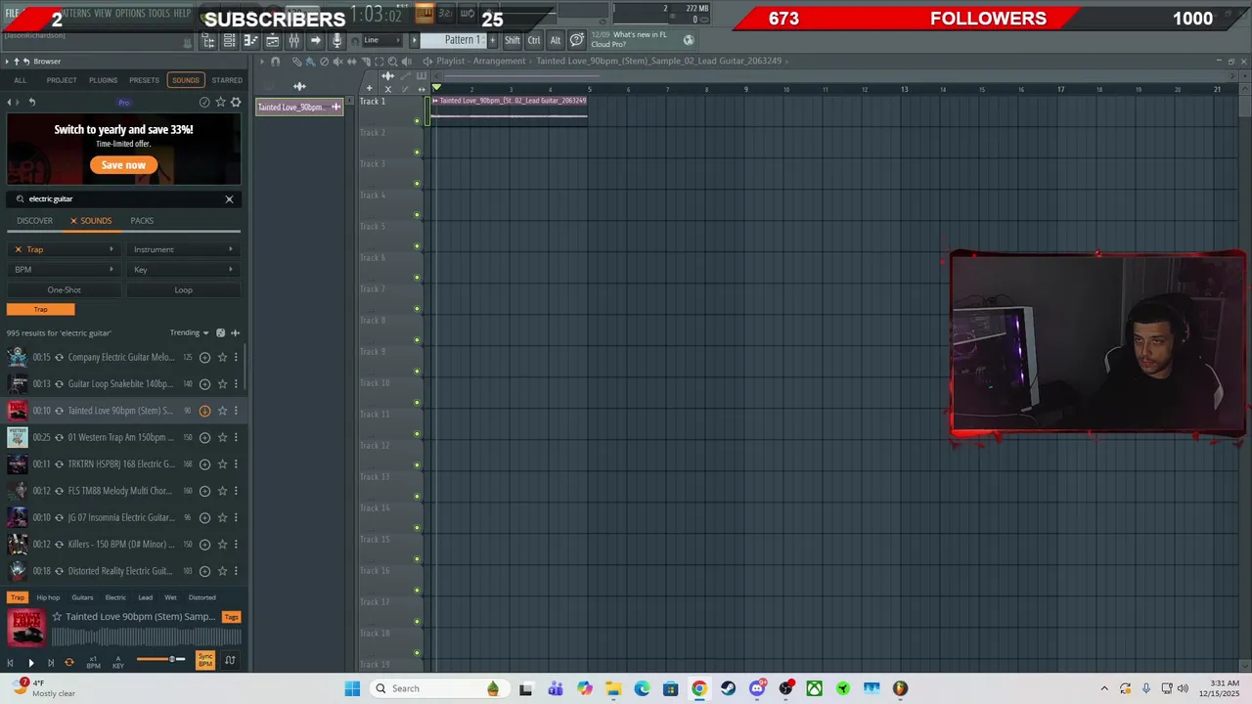Viewport: 1252px width, 704px height.
Task: Add Distorted Reality Electric Guit sample
Action: click(x=204, y=571)
